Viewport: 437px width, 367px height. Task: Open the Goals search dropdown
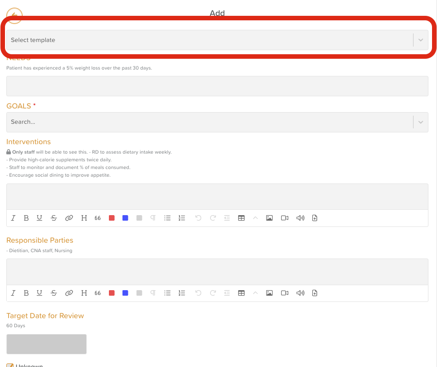point(217,122)
